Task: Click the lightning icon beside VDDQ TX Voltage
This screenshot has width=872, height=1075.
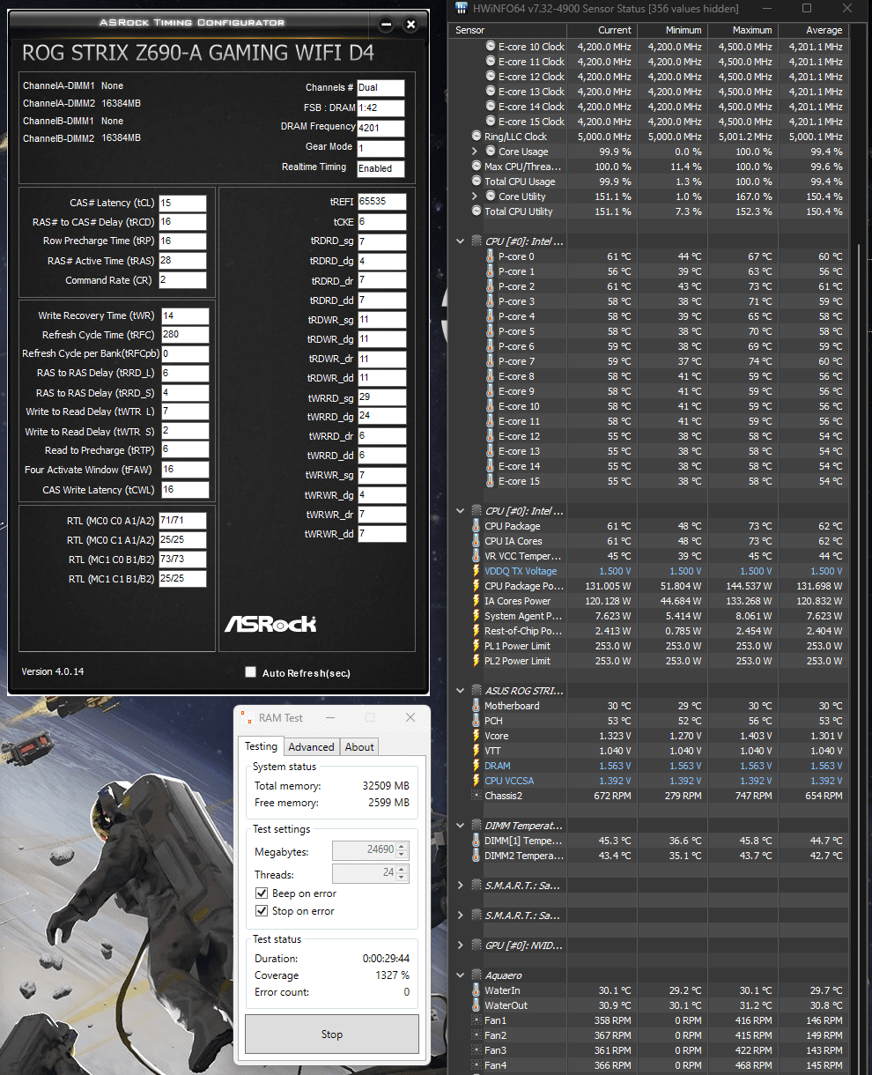Action: tap(477, 571)
